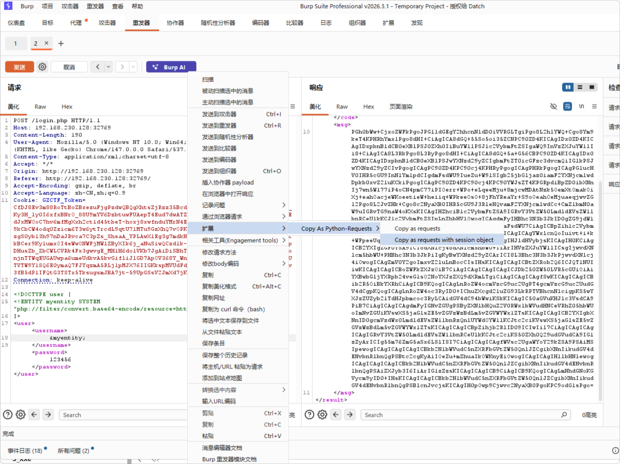Open the 页面渲染 response tab
The image size is (620, 464).
(401, 107)
